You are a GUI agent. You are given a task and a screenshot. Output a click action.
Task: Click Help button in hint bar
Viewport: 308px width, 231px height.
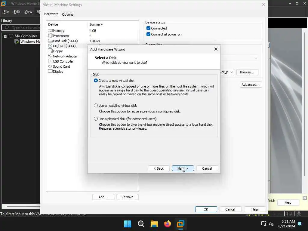click(288, 202)
